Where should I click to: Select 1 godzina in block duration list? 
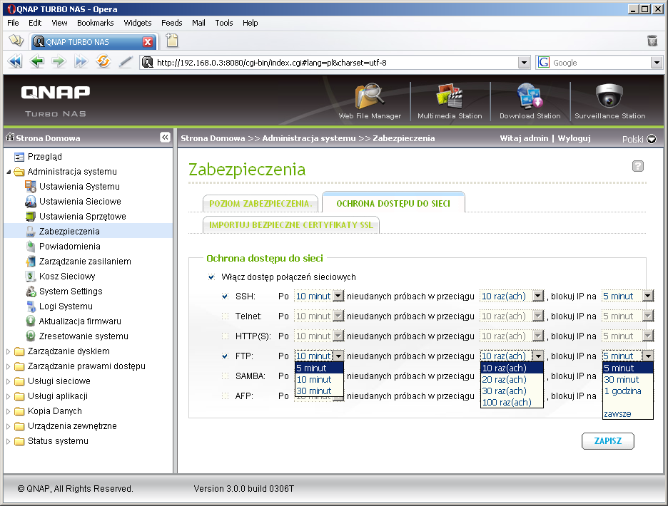point(627,391)
